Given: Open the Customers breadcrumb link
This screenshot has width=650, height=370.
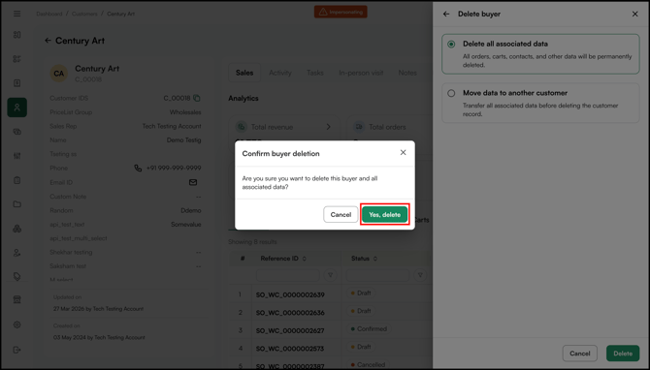Looking at the screenshot, I should tap(84, 14).
